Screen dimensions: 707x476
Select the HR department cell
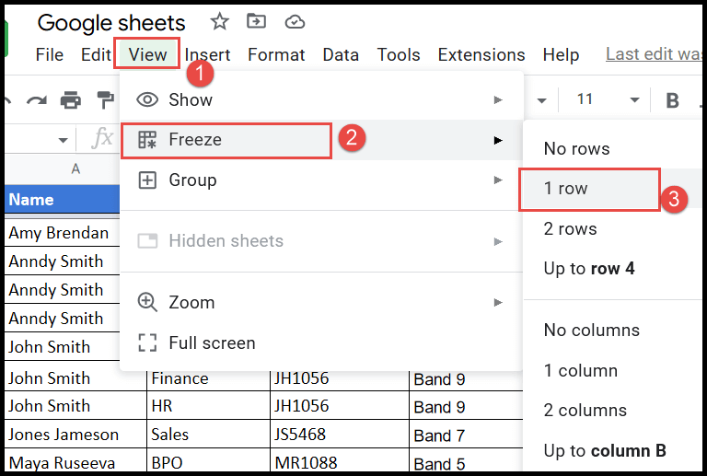[x=208, y=406]
